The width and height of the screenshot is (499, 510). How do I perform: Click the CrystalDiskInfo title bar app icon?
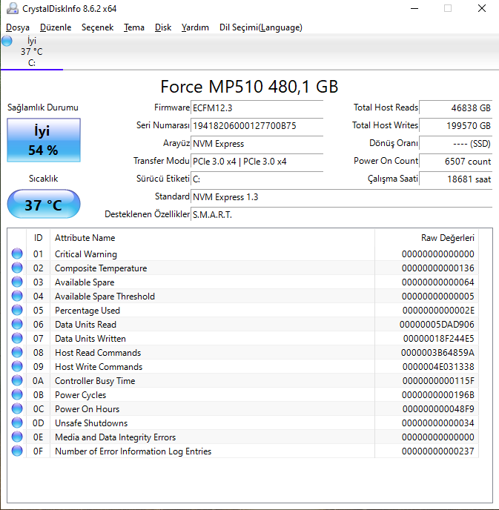(x=13, y=8)
